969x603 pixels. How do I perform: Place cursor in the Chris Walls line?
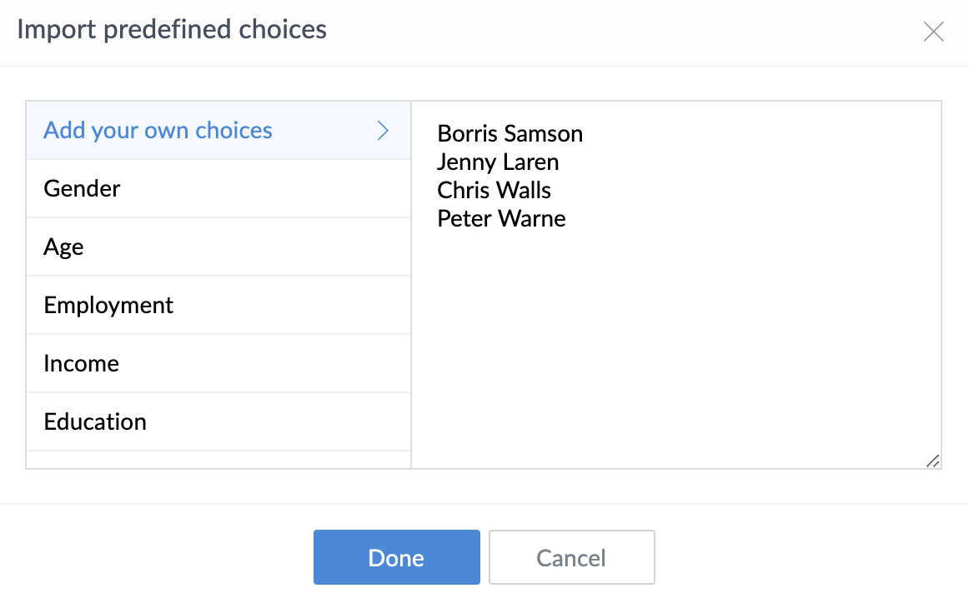(494, 191)
